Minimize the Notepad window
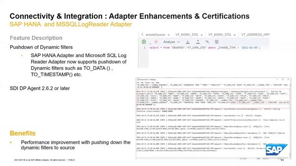 tap(277, 79)
